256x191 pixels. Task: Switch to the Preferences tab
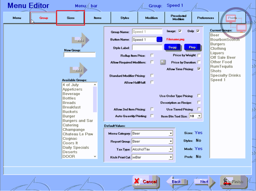206,18
